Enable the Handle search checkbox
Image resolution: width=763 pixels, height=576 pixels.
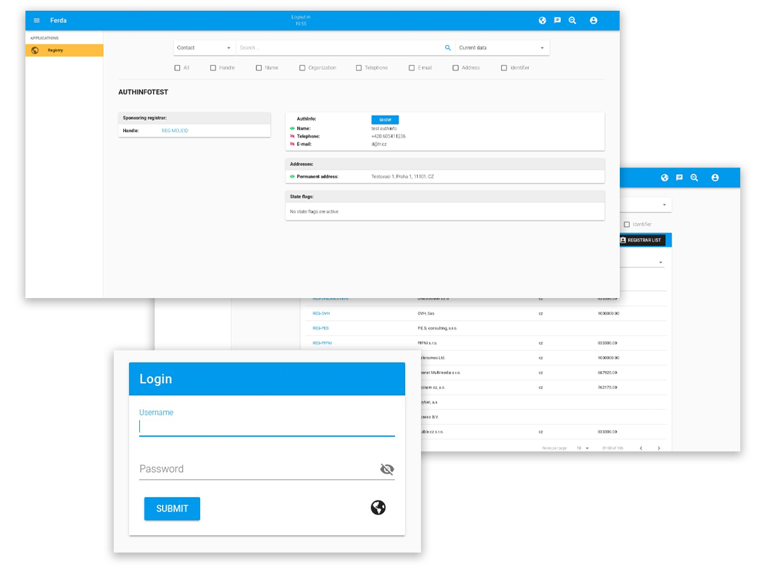pyautogui.click(x=213, y=68)
